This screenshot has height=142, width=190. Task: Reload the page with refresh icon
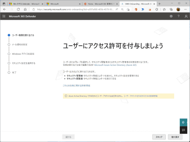[x=18, y=9]
